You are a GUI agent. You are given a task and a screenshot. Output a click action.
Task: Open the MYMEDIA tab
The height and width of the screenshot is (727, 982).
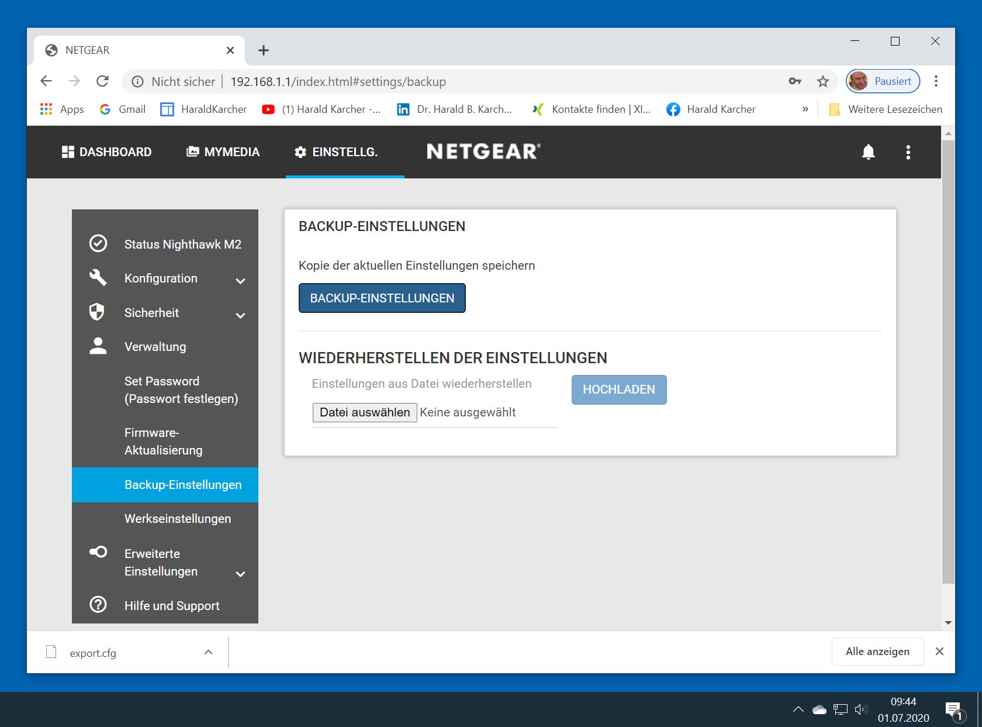coord(223,152)
